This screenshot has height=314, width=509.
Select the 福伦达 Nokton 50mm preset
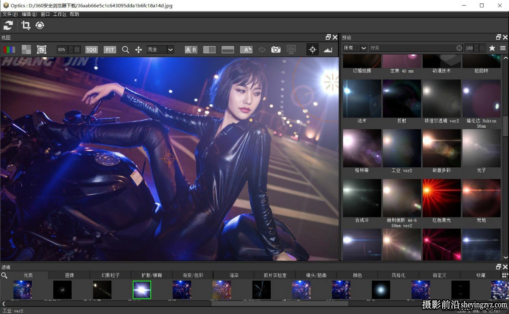(x=481, y=99)
